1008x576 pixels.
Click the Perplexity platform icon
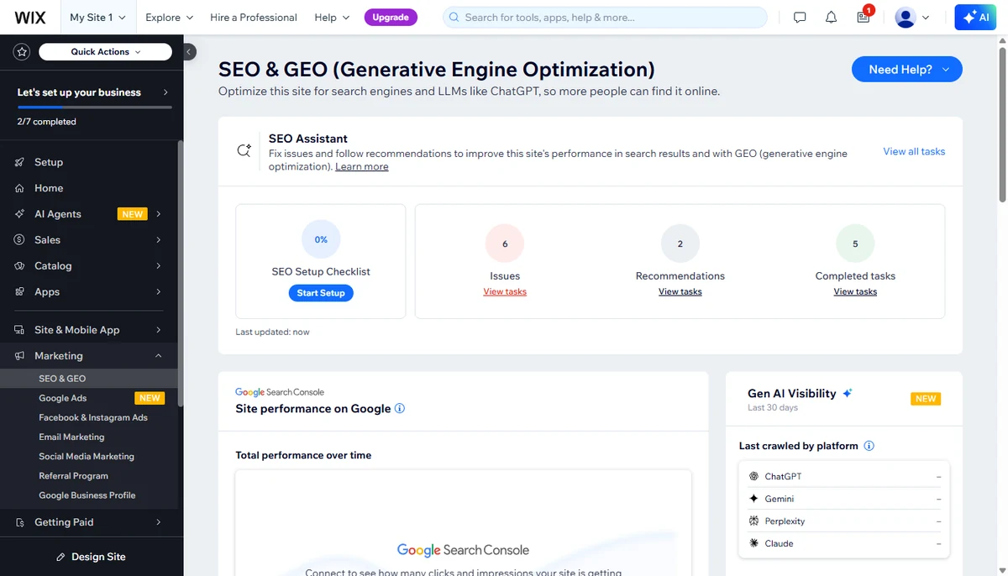pyautogui.click(x=753, y=521)
